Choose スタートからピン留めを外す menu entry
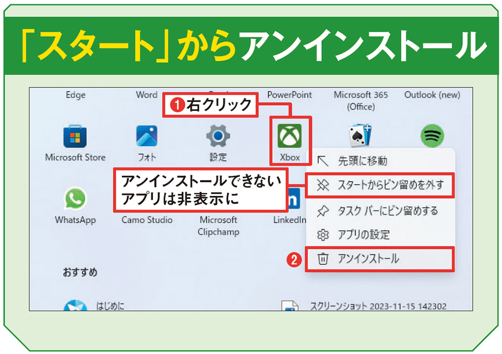This screenshot has width=502, height=354. 380,185
